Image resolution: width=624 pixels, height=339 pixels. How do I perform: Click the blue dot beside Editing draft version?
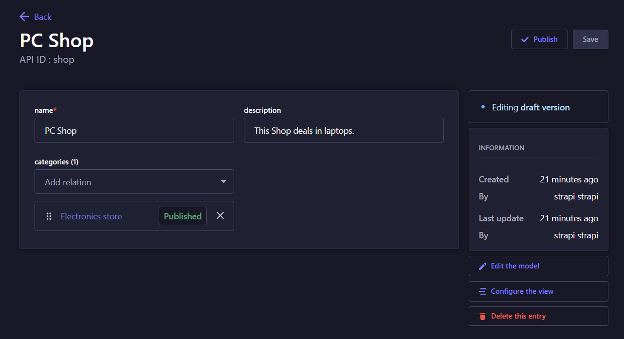[483, 107]
